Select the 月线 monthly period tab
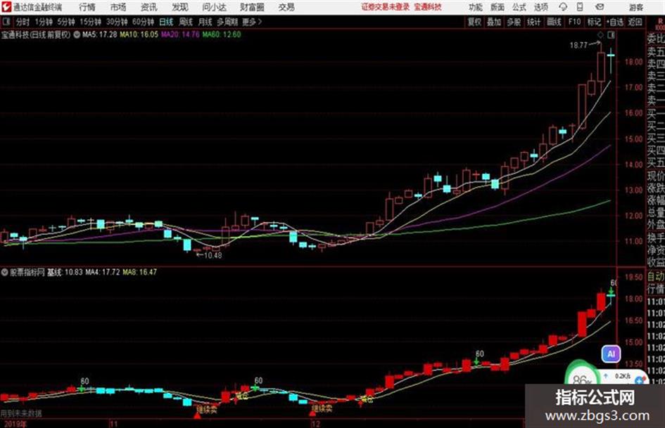 coord(205,22)
